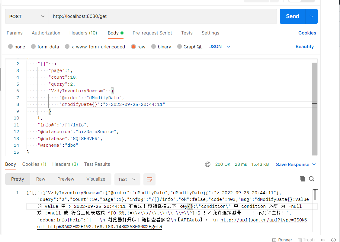This screenshot has width=340, height=242.
Task: Select the GraphQL body option
Action: pos(190,47)
